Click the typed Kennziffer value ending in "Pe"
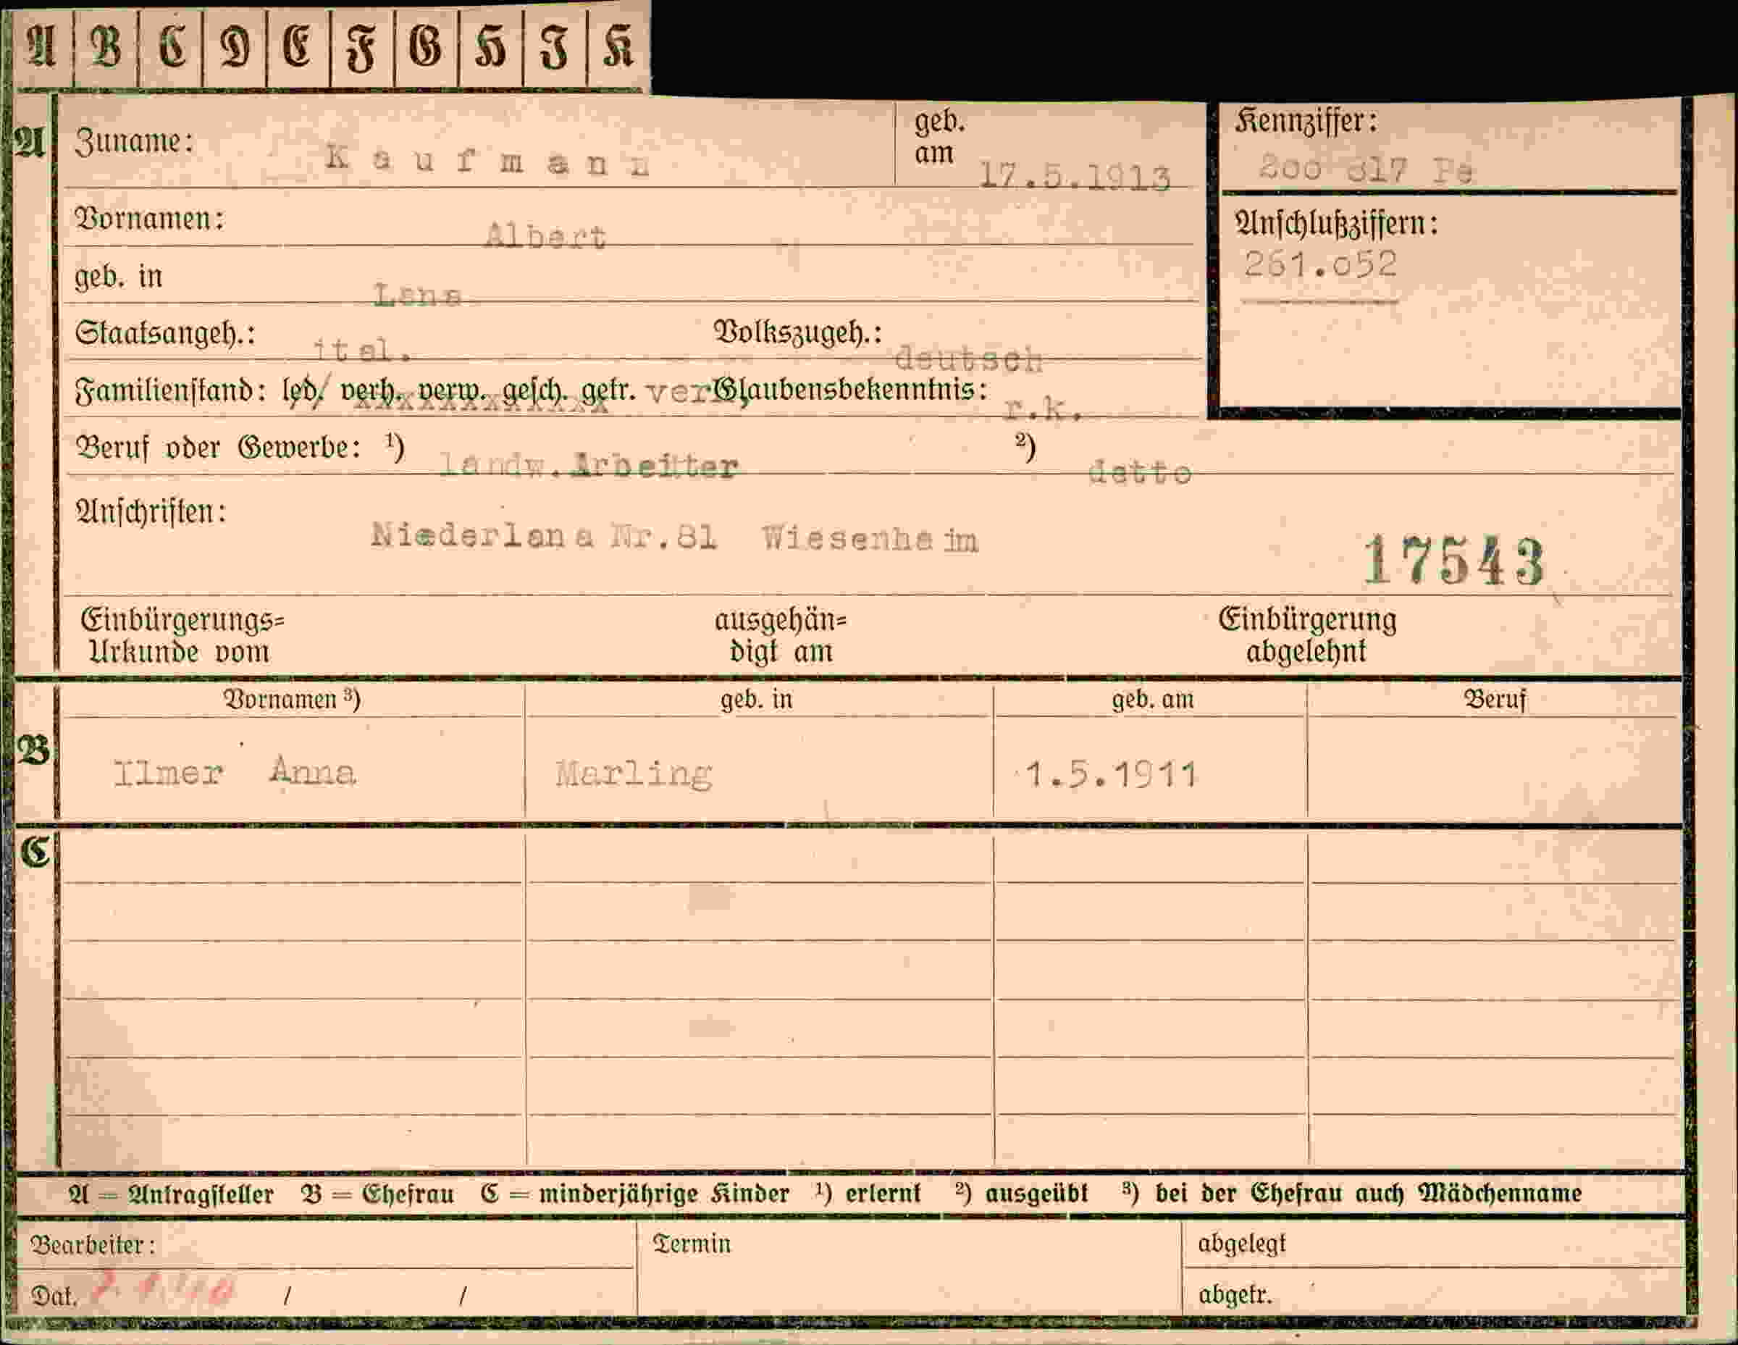The width and height of the screenshot is (1738, 1345). [1367, 169]
